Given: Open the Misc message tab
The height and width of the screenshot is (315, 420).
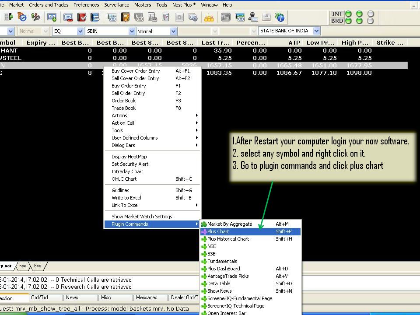Looking at the screenshot, I should (115, 297).
